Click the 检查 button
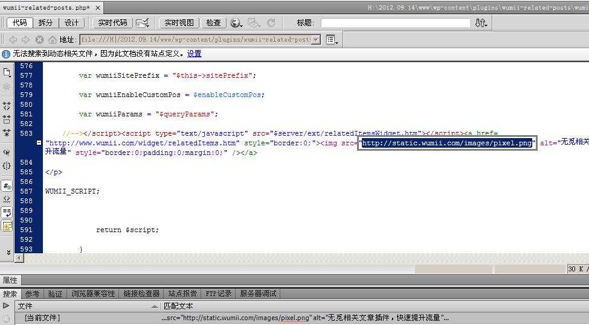Screen dimensions: 589x325 click(x=213, y=23)
